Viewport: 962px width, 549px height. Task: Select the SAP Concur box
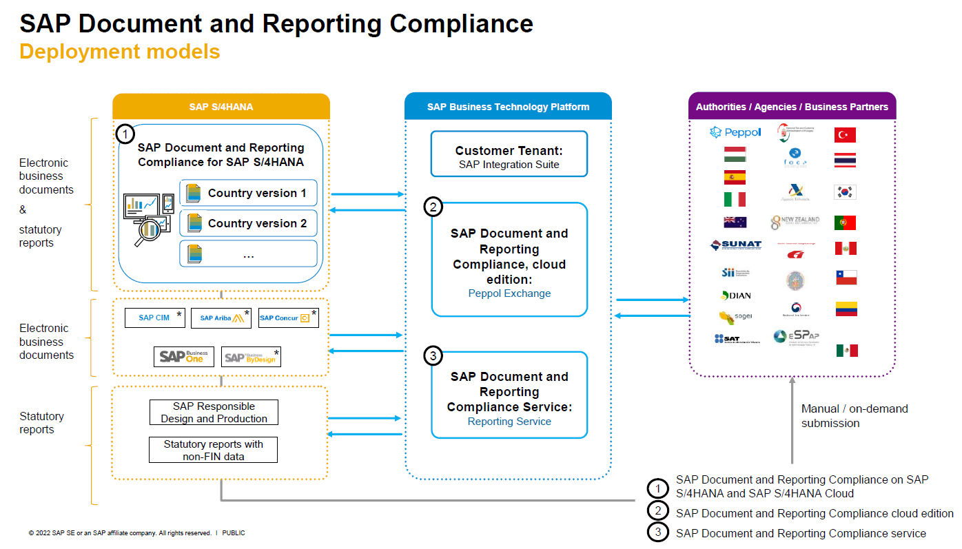288,318
